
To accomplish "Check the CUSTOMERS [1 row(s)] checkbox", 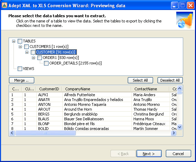I will [x=26, y=47].
